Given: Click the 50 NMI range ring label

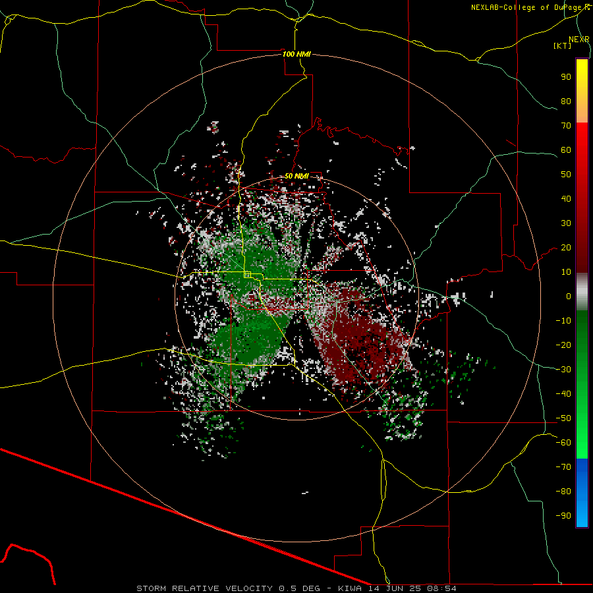Looking at the screenshot, I should pyautogui.click(x=296, y=176).
